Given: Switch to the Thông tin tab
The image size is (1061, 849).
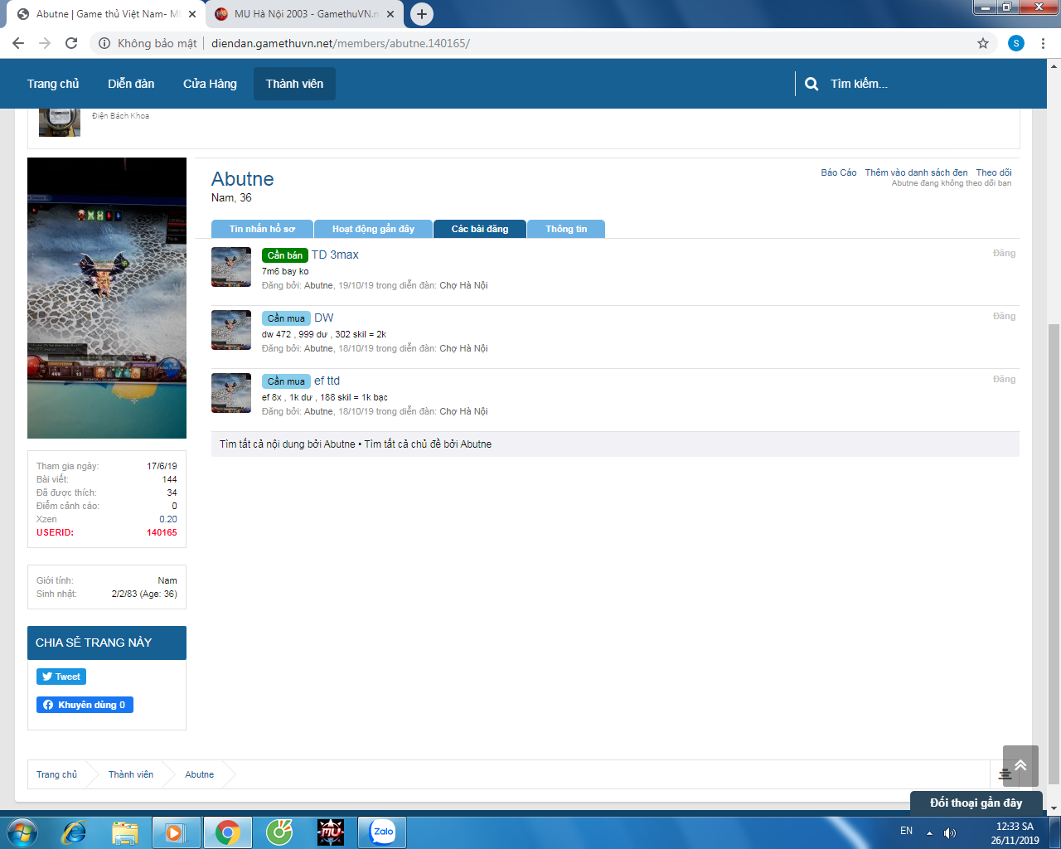Looking at the screenshot, I should [566, 229].
